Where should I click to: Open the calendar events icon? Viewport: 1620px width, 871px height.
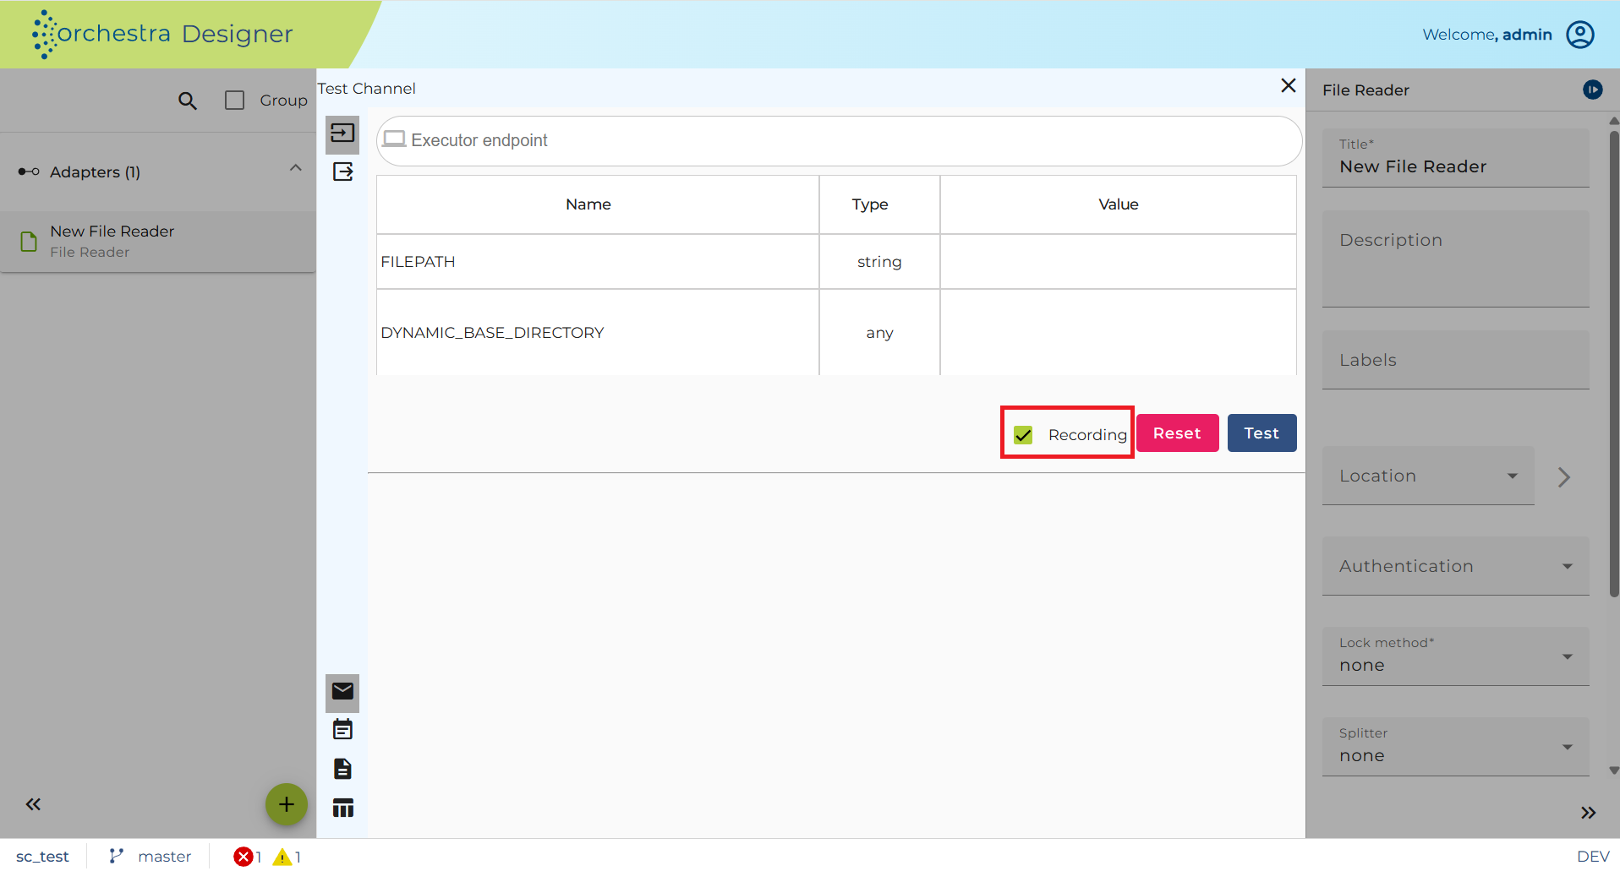pos(342,730)
